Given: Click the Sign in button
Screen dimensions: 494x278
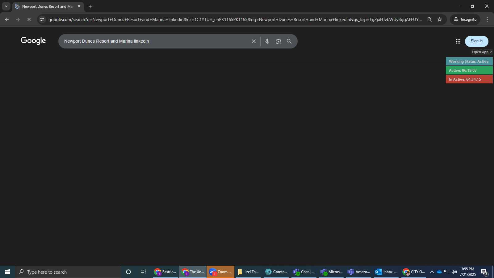Looking at the screenshot, I should (477, 41).
